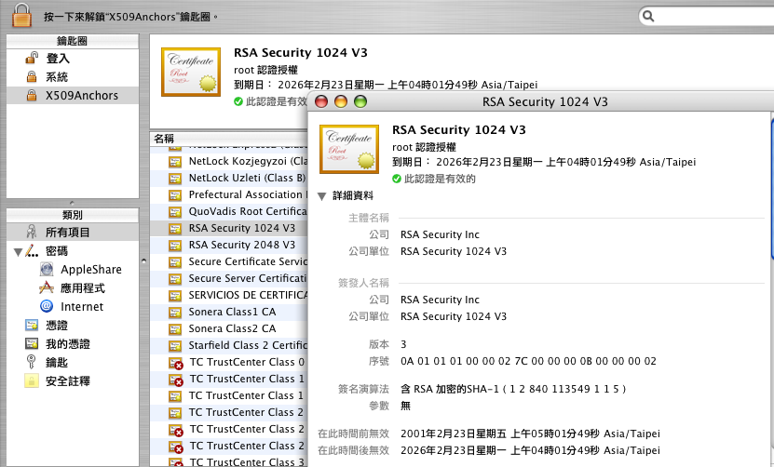Viewport: 774px width, 467px height.
Task: Select TC TrustCenter Class 3 row
Action: pos(229,462)
